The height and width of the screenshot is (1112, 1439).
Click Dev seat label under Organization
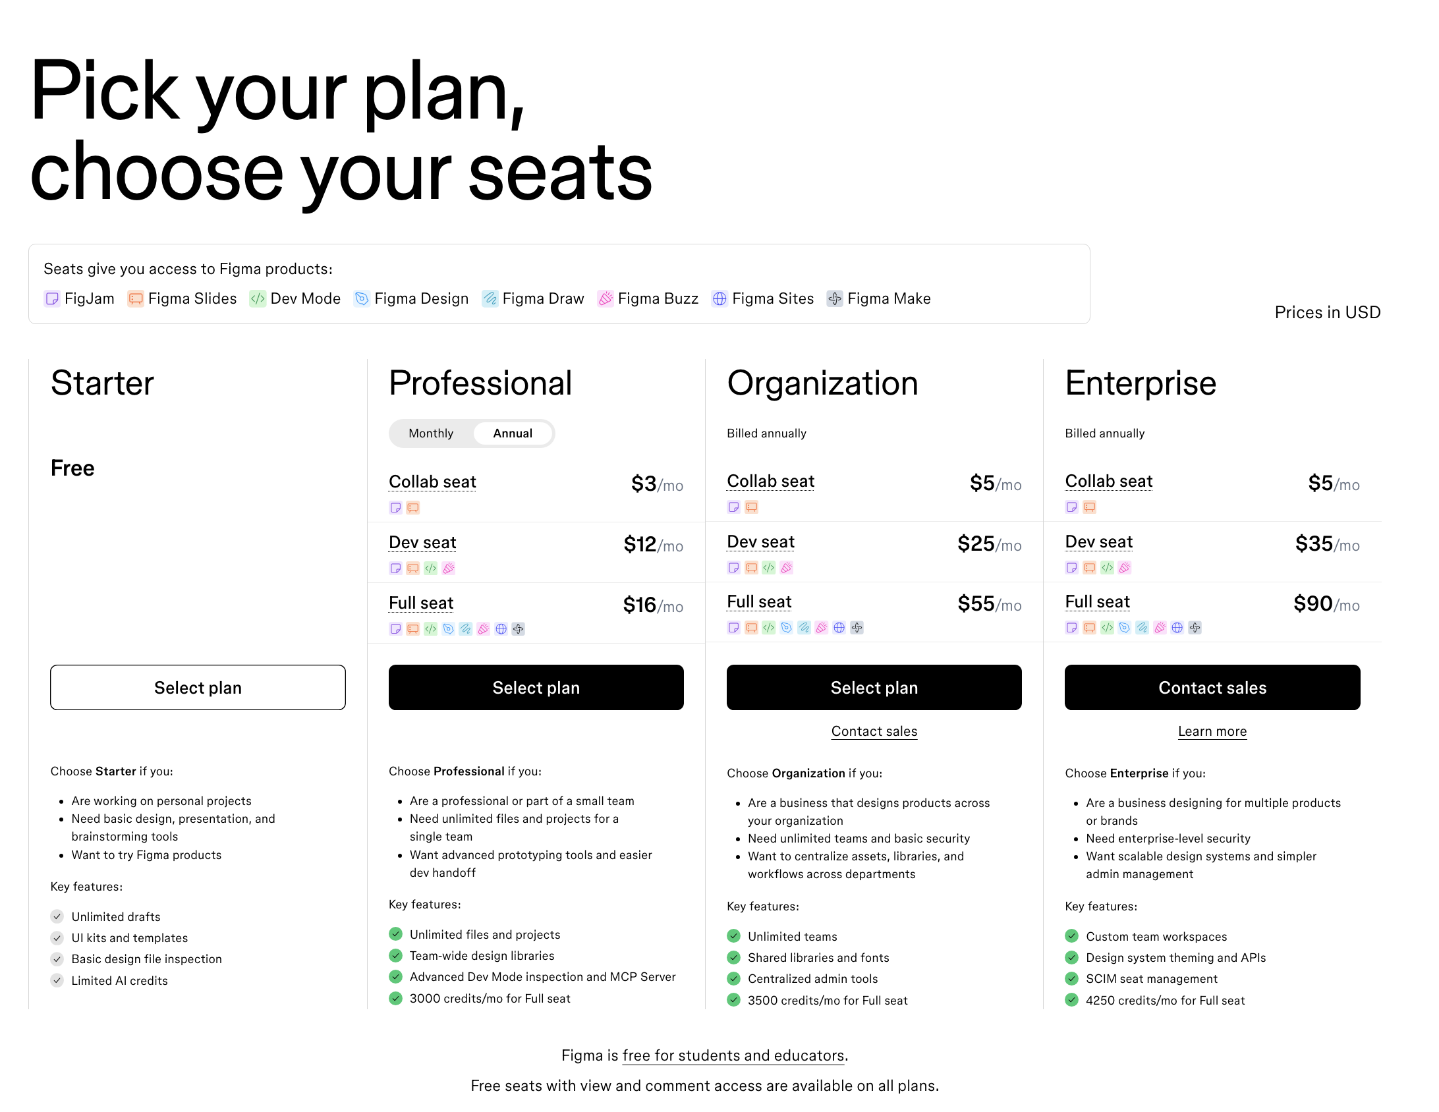tap(760, 542)
